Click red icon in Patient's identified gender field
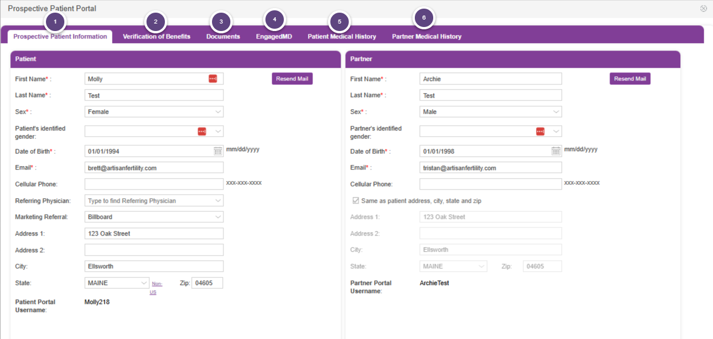The width and height of the screenshot is (713, 339). pos(202,131)
